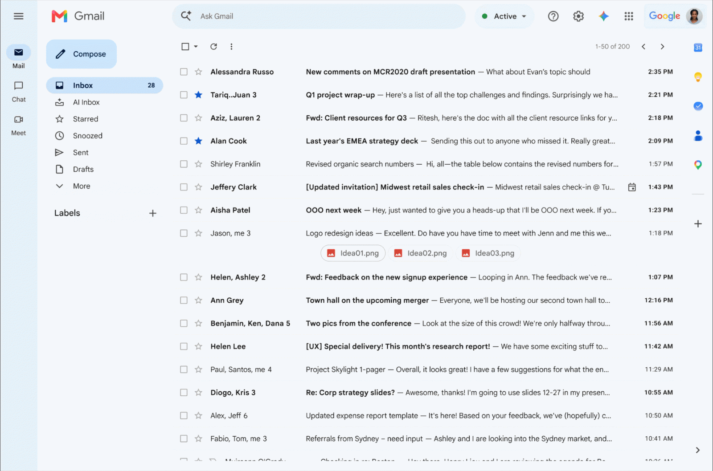Open the AI Inbox folder
The height and width of the screenshot is (471, 713).
click(x=86, y=102)
